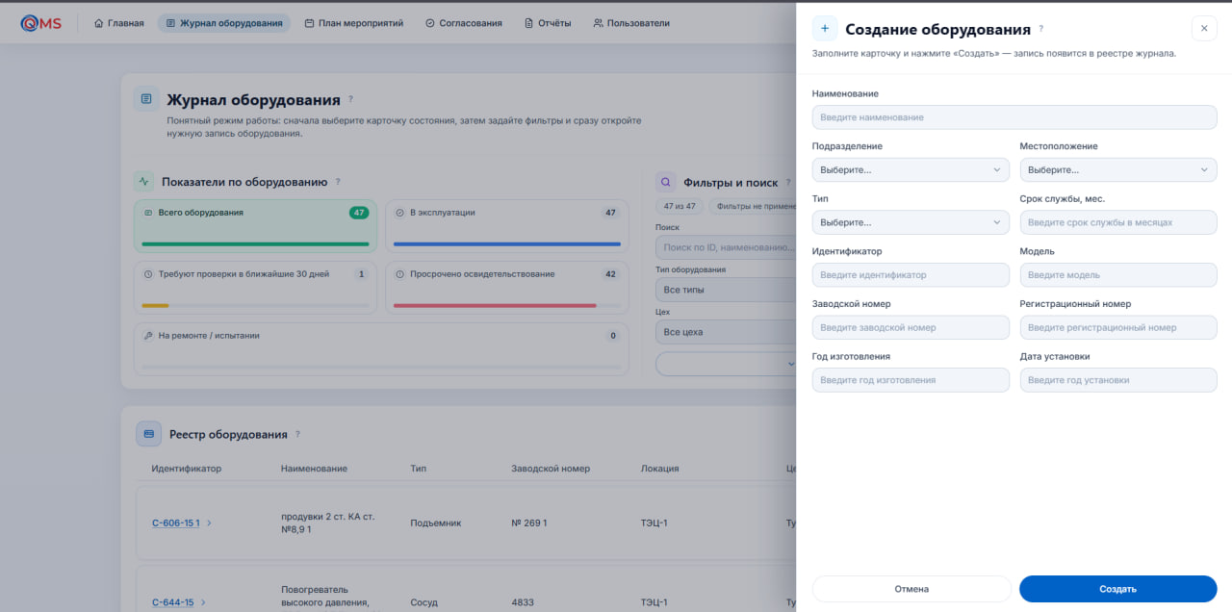
Task: Close the Создание оборудования panel
Action: coord(1204,29)
